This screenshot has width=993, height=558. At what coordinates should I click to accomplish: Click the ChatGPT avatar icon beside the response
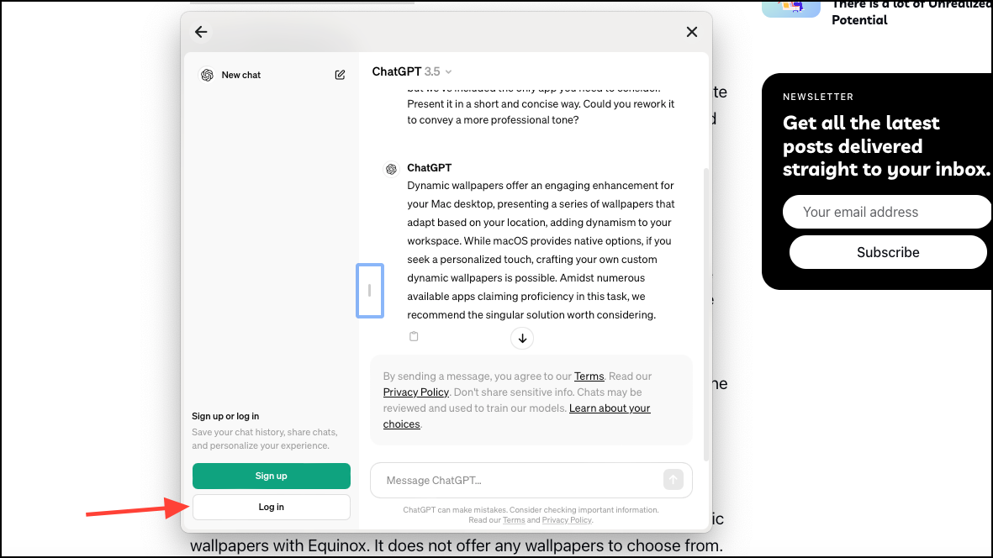point(391,169)
